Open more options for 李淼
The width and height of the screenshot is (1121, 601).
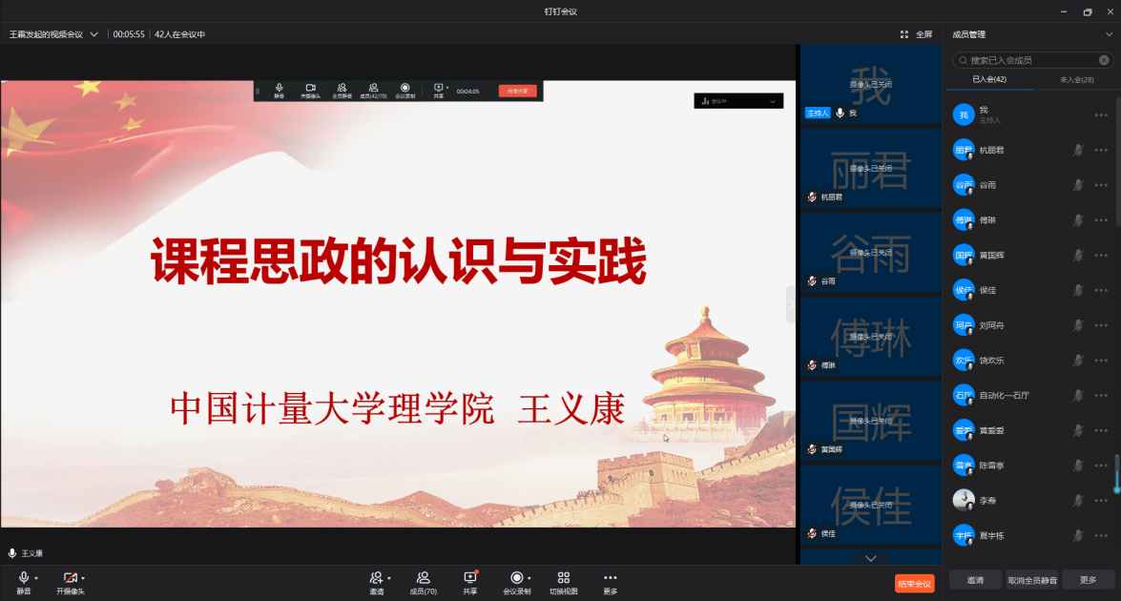[x=1101, y=500]
